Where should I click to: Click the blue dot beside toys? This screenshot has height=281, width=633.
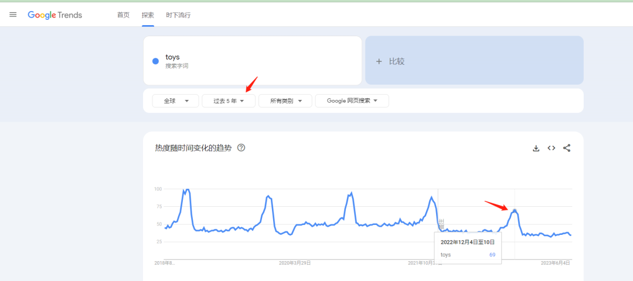click(x=155, y=61)
